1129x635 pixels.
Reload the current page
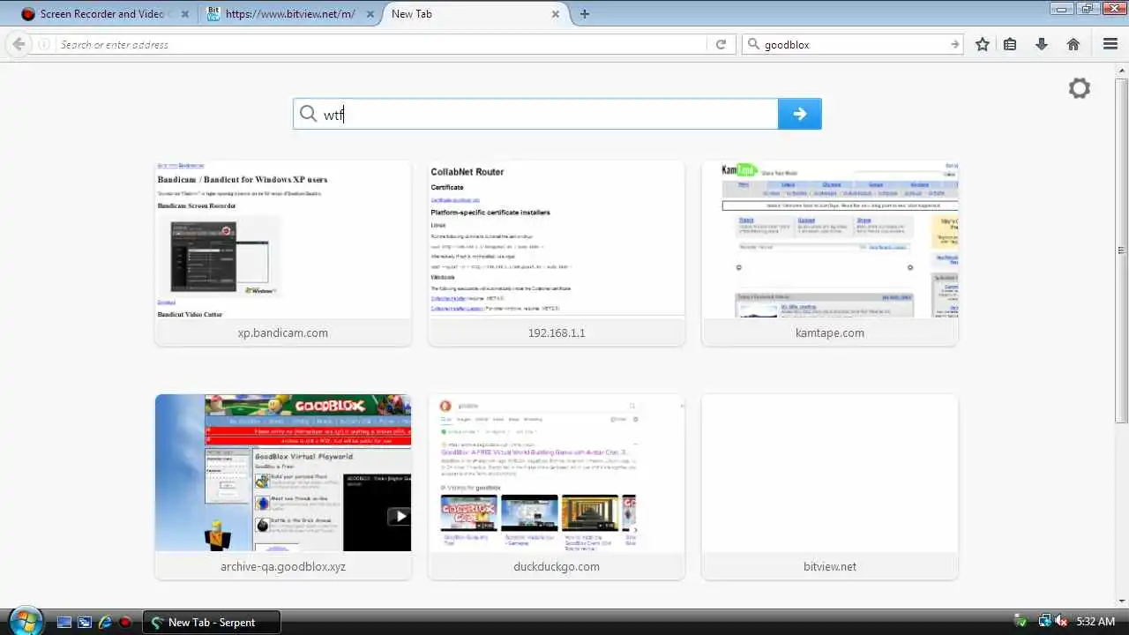tap(721, 44)
